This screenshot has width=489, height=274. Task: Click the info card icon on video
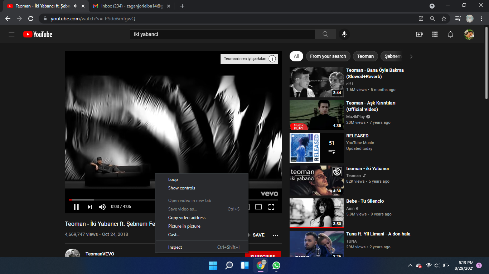click(x=272, y=59)
